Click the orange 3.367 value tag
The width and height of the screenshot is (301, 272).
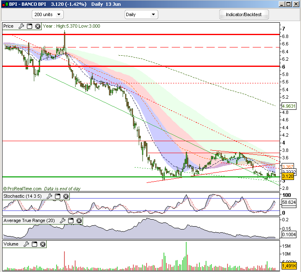[288, 166]
